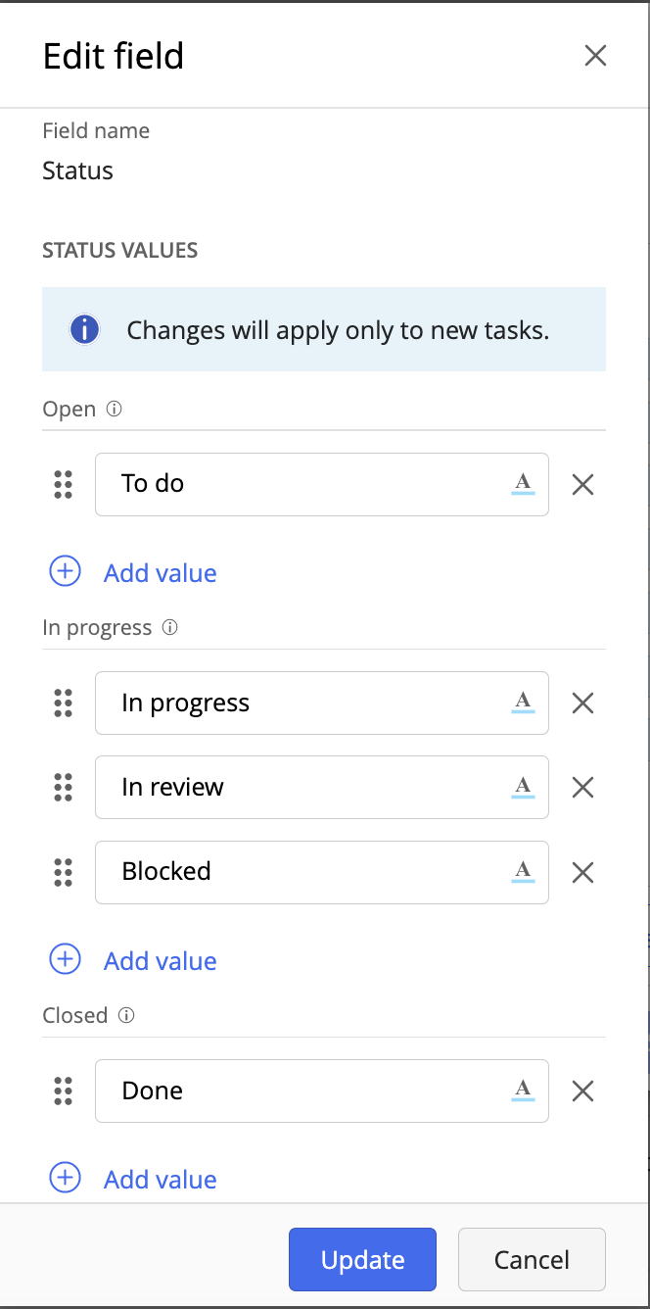Remove the To do status value
This screenshot has width=650, height=1309.
click(582, 484)
